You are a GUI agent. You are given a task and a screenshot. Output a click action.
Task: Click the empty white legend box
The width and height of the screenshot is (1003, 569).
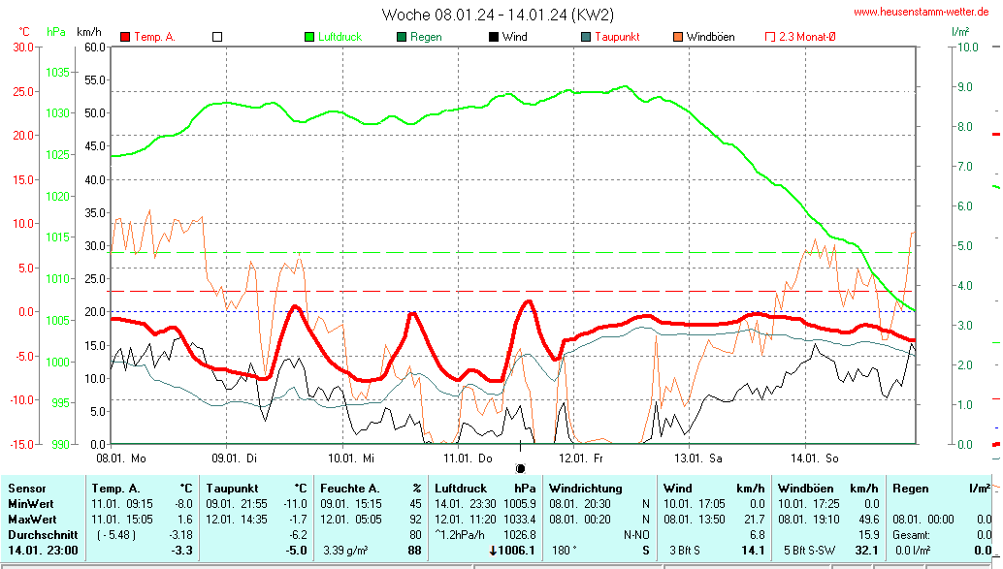click(217, 37)
